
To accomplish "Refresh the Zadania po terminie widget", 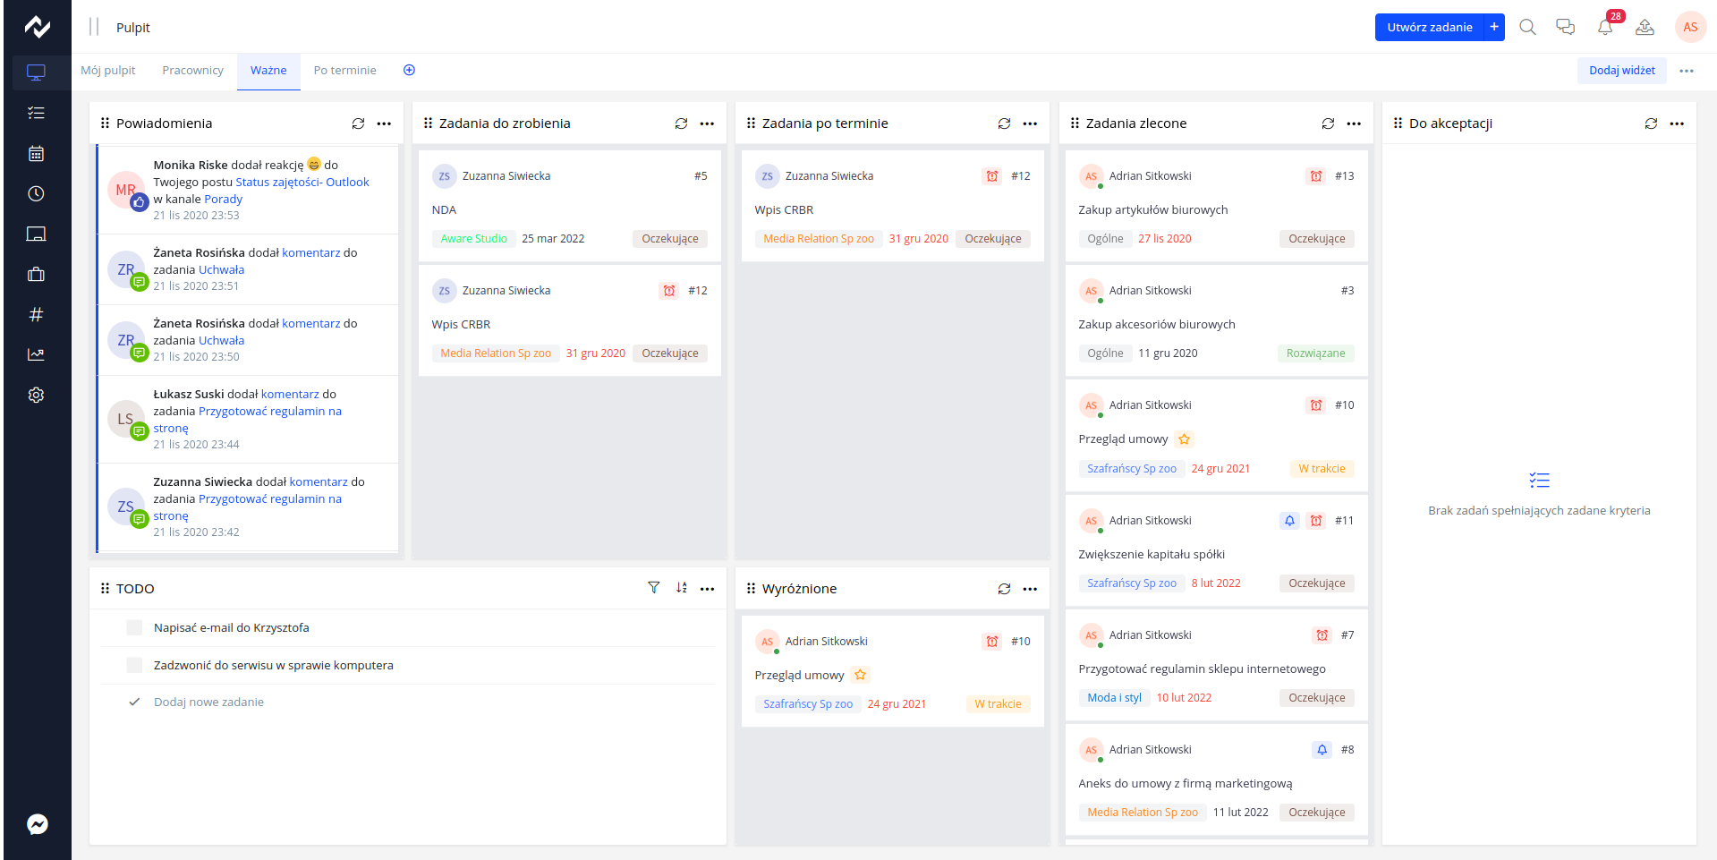I will pyautogui.click(x=1004, y=123).
